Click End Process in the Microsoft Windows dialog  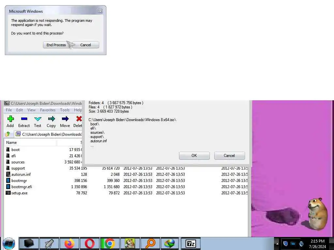56,45
